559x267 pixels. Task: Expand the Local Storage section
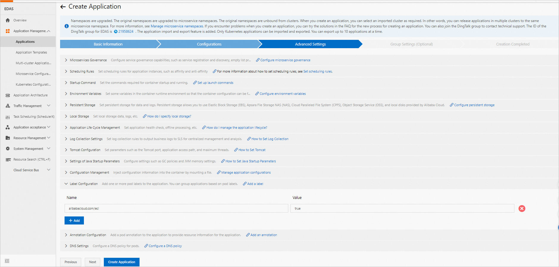(66, 116)
